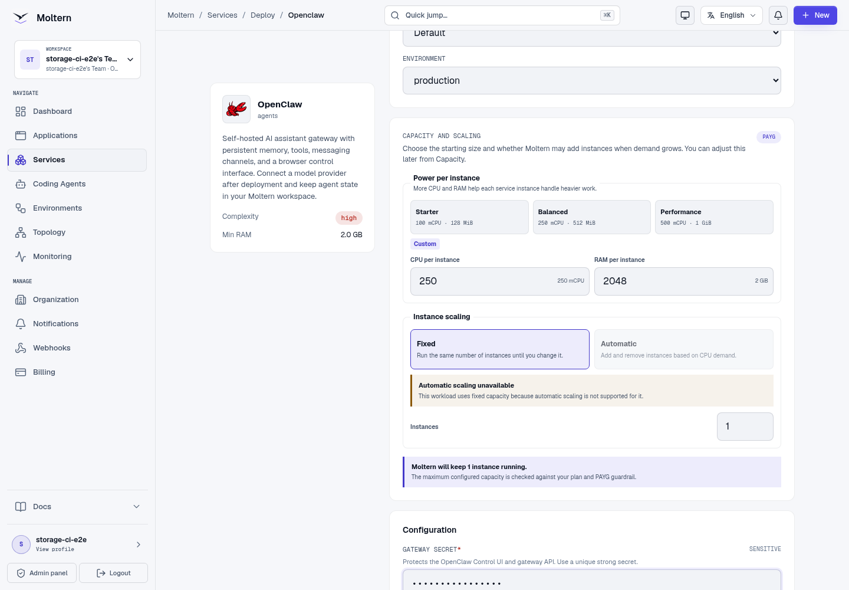Image resolution: width=849 pixels, height=590 pixels.
Task: Click the Custom preset badge
Action: point(425,244)
